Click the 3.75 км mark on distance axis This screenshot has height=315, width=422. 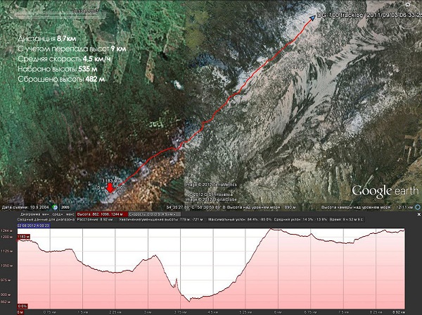pyautogui.click(x=179, y=311)
